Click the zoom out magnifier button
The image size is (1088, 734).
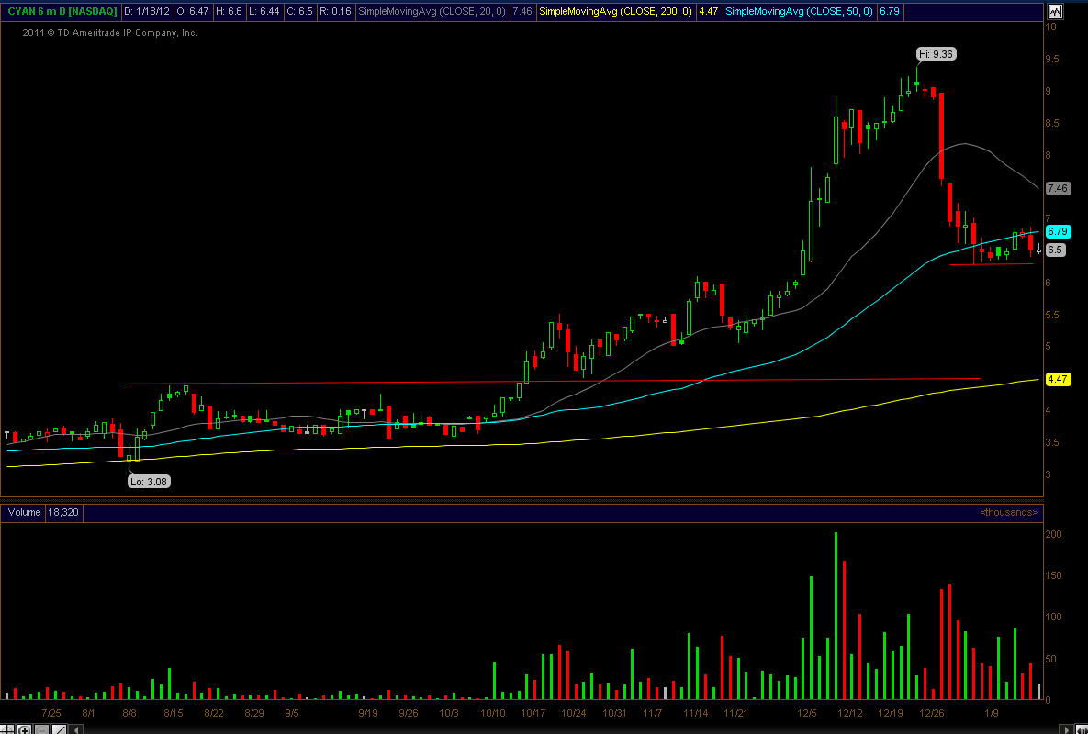point(41,729)
